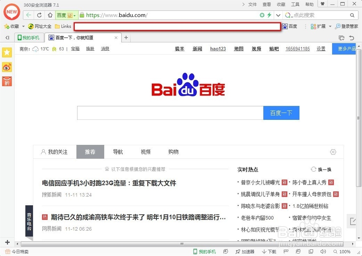The image size is (362, 256).
Task: Click the horizontal scrollbar thumb
Action: click(x=182, y=244)
